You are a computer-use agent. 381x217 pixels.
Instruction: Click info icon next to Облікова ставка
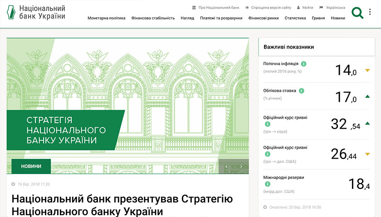302,91
